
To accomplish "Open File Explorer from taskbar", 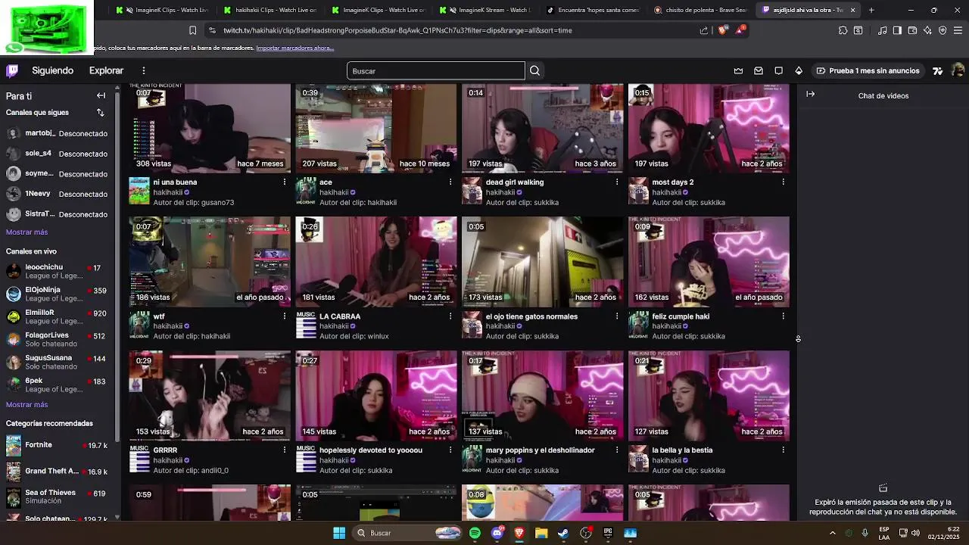I will coord(541,533).
